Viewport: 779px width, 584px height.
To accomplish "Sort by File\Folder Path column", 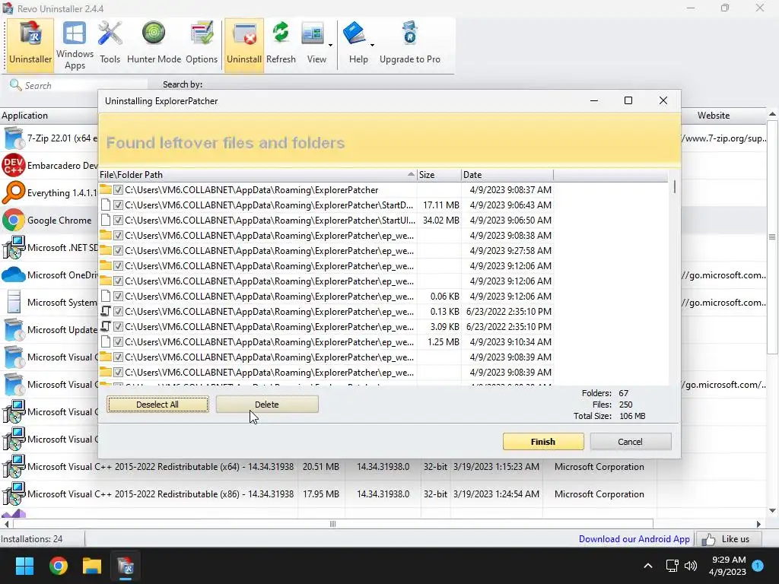I will tap(257, 175).
